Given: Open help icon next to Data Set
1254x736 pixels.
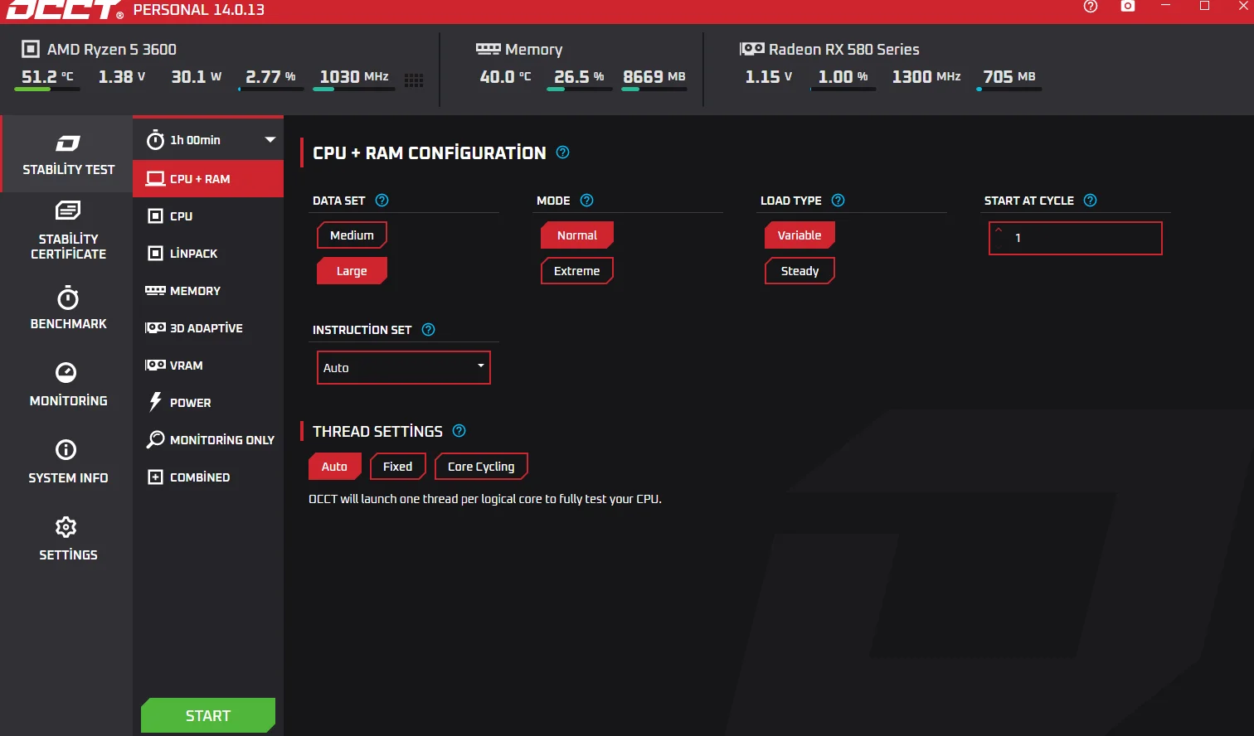Looking at the screenshot, I should pos(382,201).
